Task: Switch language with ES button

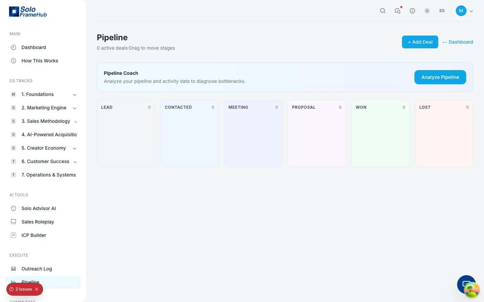Action: click(x=442, y=11)
